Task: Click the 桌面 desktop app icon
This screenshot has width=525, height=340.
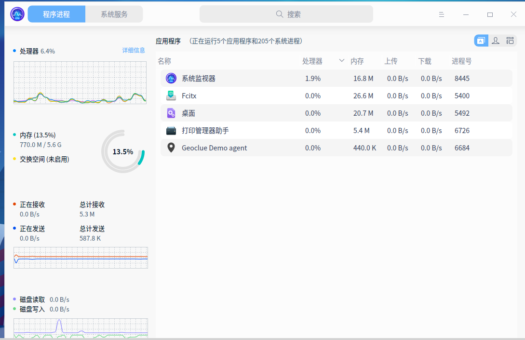Action: tap(171, 113)
